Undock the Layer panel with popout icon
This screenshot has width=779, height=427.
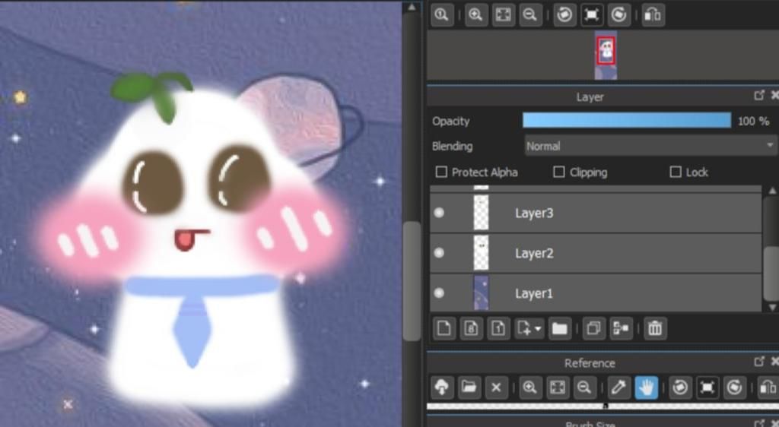coord(758,96)
